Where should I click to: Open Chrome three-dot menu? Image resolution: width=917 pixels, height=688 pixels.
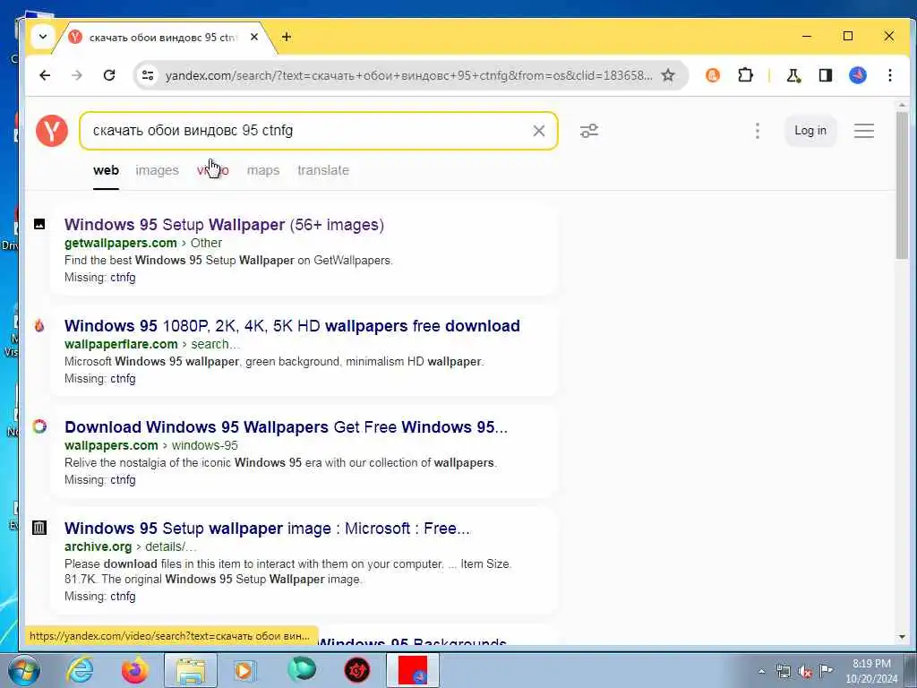pos(889,75)
